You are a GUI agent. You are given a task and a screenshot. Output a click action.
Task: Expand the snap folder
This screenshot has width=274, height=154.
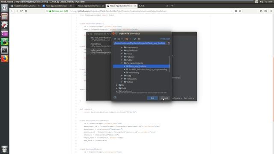click(x=122, y=76)
